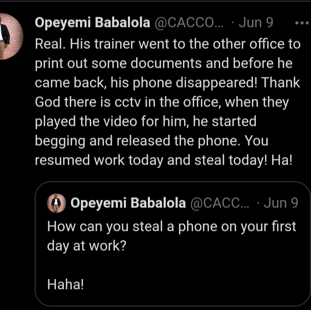Tap the @CACC... handle in quoted tweet
Image resolution: width=311 pixels, height=310 pixels.
[x=220, y=203]
